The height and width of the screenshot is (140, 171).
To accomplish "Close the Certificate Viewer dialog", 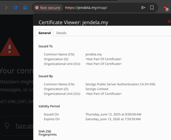I will (169, 22).
